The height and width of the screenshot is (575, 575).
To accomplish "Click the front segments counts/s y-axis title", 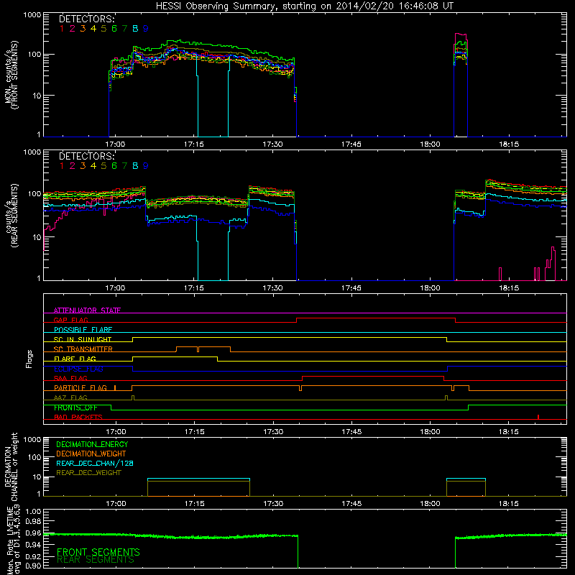I will [11, 75].
